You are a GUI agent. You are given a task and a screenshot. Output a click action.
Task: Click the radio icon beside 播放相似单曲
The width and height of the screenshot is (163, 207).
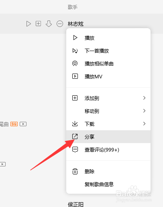click(x=75, y=64)
